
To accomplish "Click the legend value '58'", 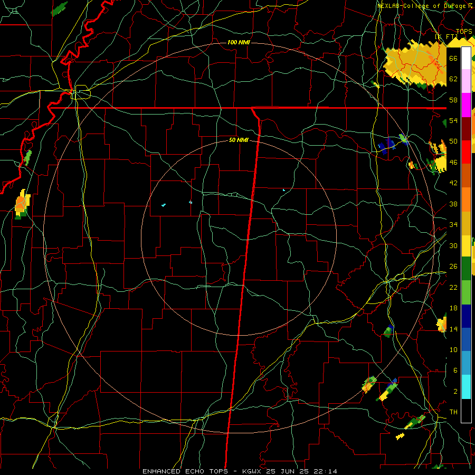I will pyautogui.click(x=453, y=100).
